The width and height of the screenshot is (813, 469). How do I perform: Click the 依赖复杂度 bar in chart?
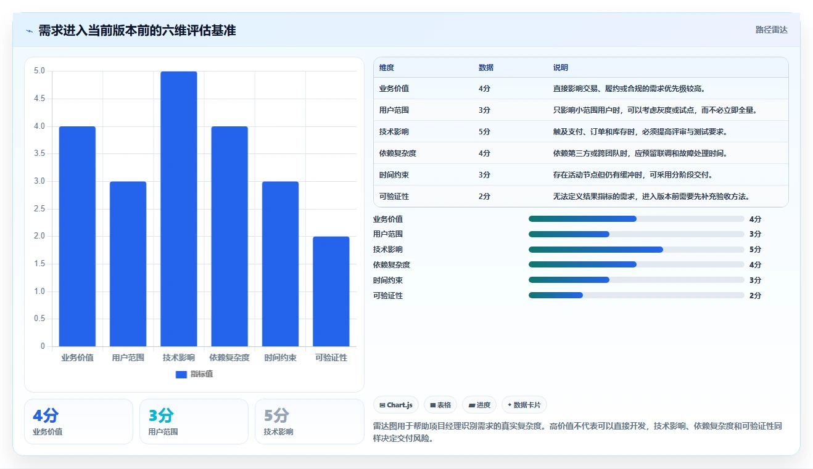(x=229, y=236)
